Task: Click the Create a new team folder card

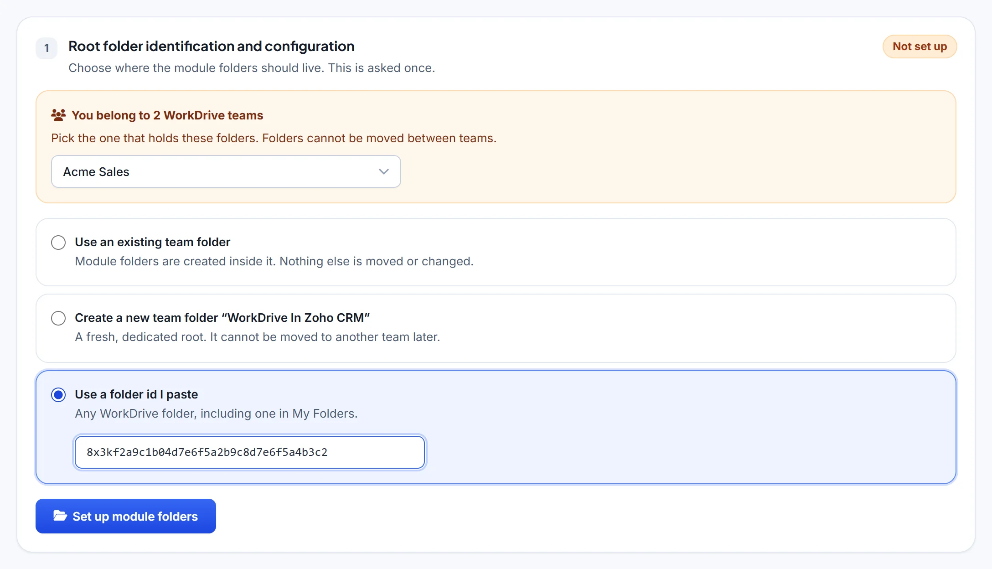Action: (496, 328)
